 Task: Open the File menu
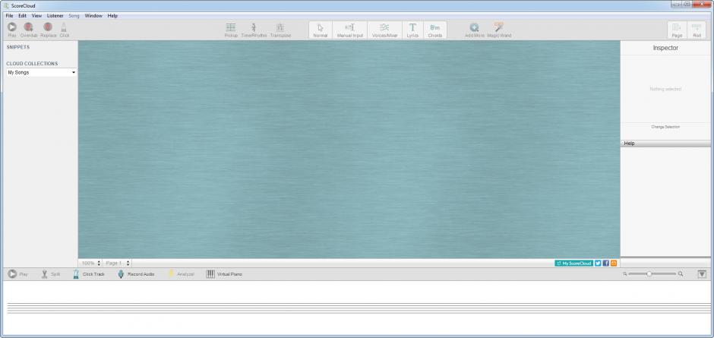9,15
